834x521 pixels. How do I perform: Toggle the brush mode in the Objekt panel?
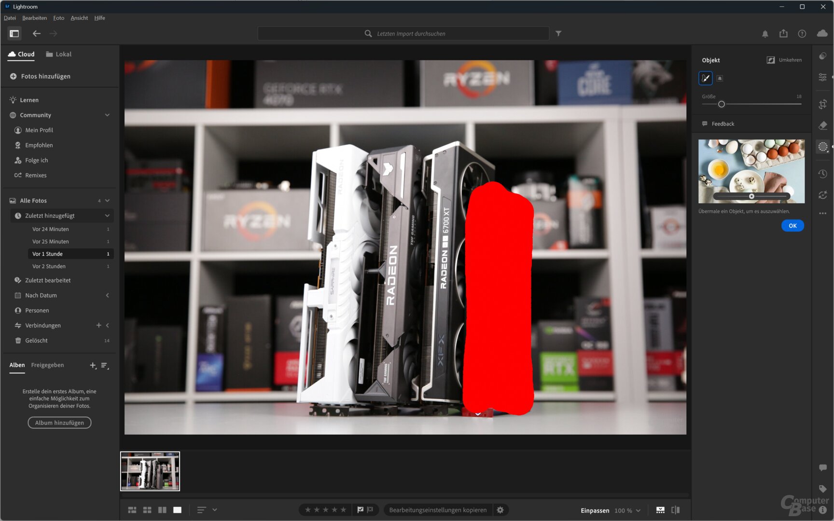705,78
